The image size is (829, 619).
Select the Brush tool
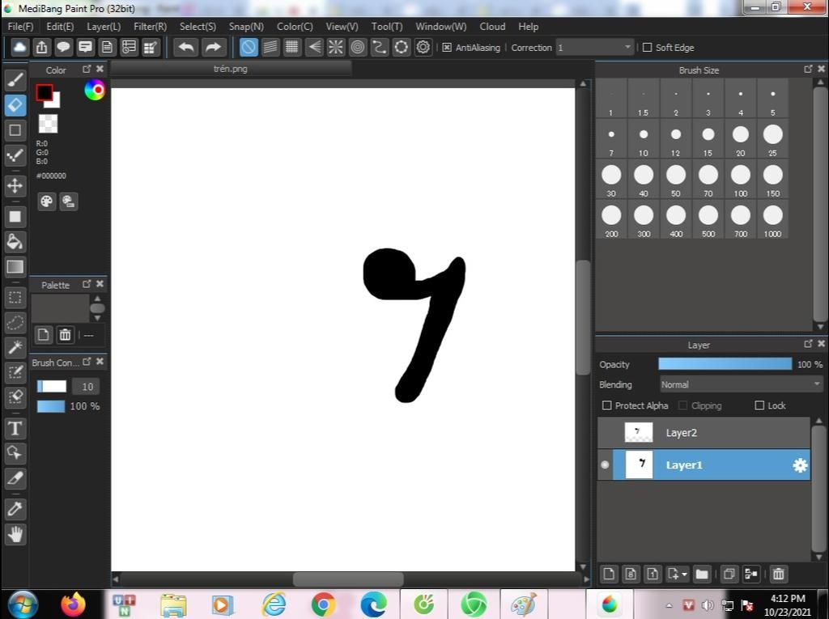tap(15, 79)
